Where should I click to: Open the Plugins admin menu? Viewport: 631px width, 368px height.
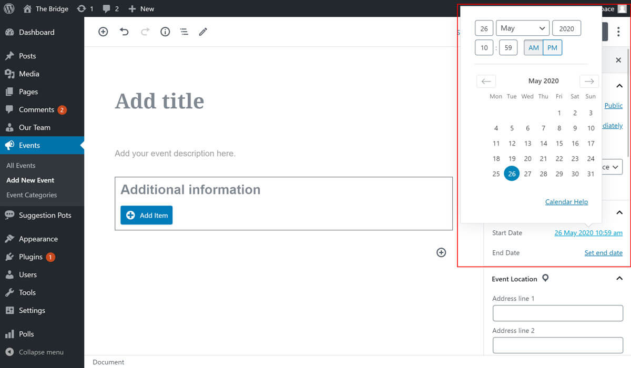coord(30,257)
